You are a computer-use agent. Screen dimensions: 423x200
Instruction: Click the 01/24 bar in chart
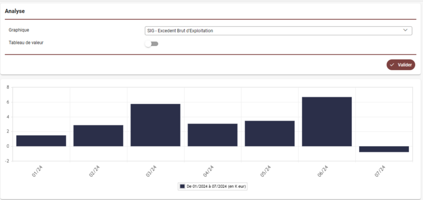click(41, 141)
